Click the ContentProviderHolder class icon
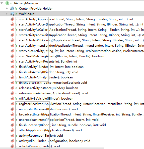The width and height of the screenshot is (144, 149). coord(12,9)
